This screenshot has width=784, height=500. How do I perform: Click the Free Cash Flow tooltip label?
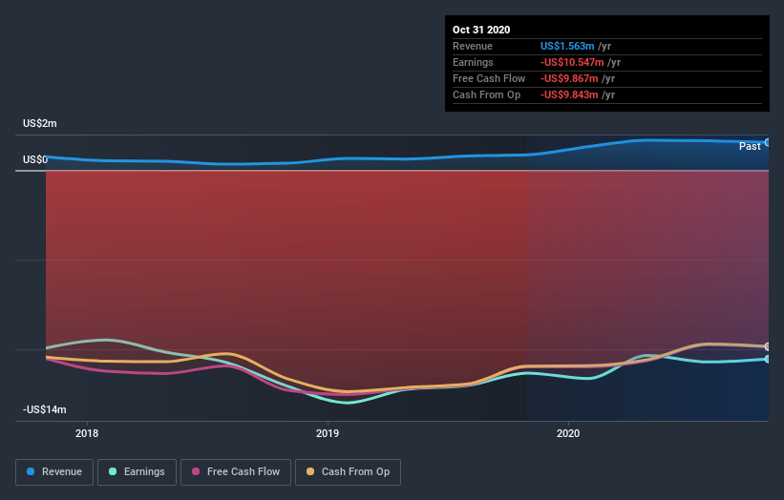coord(489,78)
